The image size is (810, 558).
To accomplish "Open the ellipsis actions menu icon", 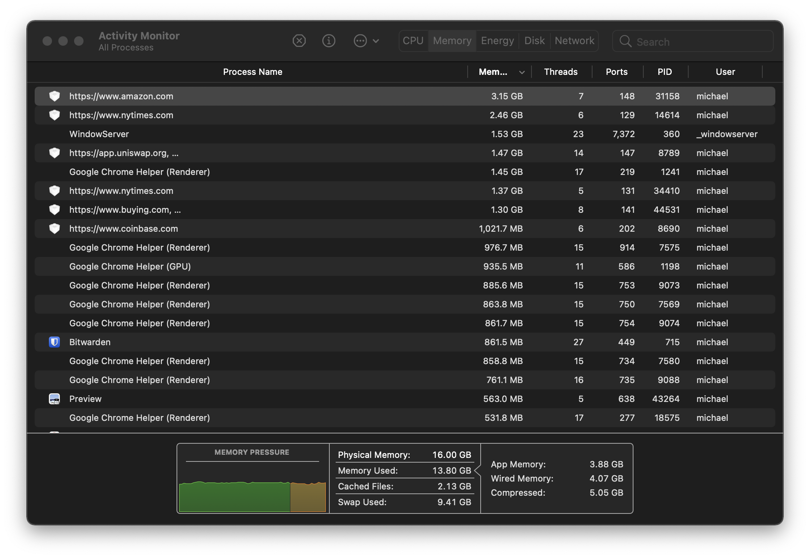I will [360, 41].
